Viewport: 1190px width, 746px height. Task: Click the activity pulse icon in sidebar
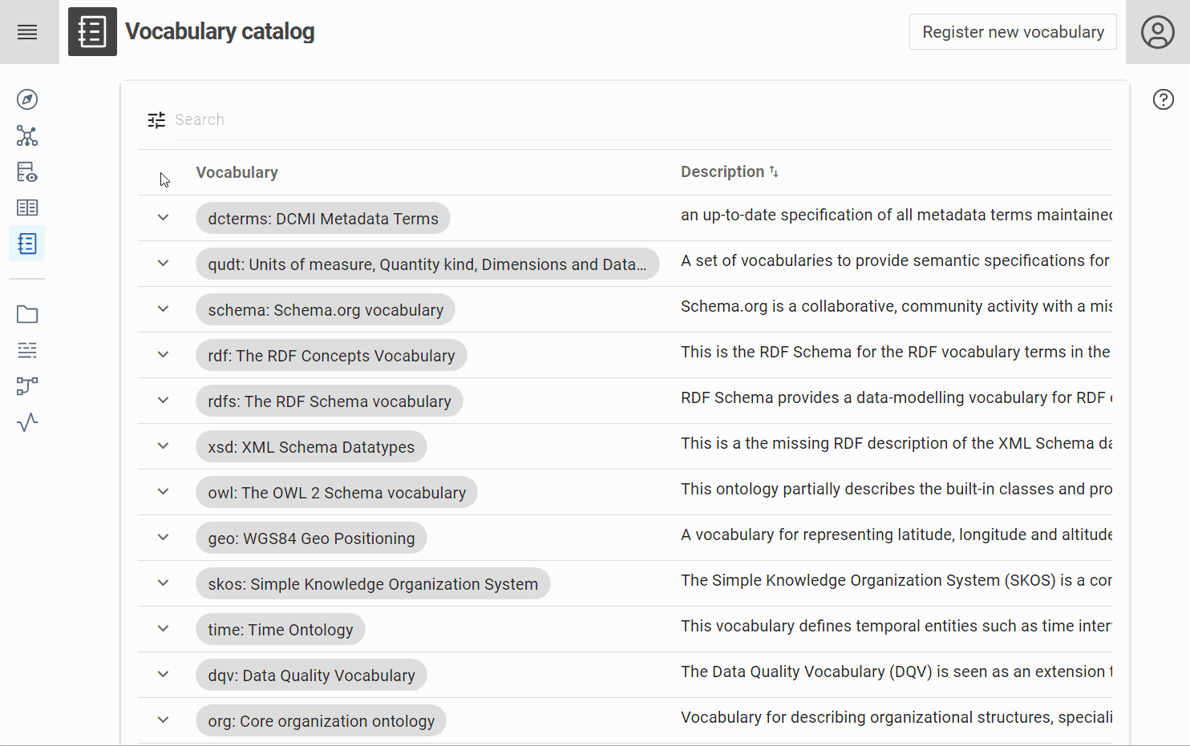(x=27, y=422)
